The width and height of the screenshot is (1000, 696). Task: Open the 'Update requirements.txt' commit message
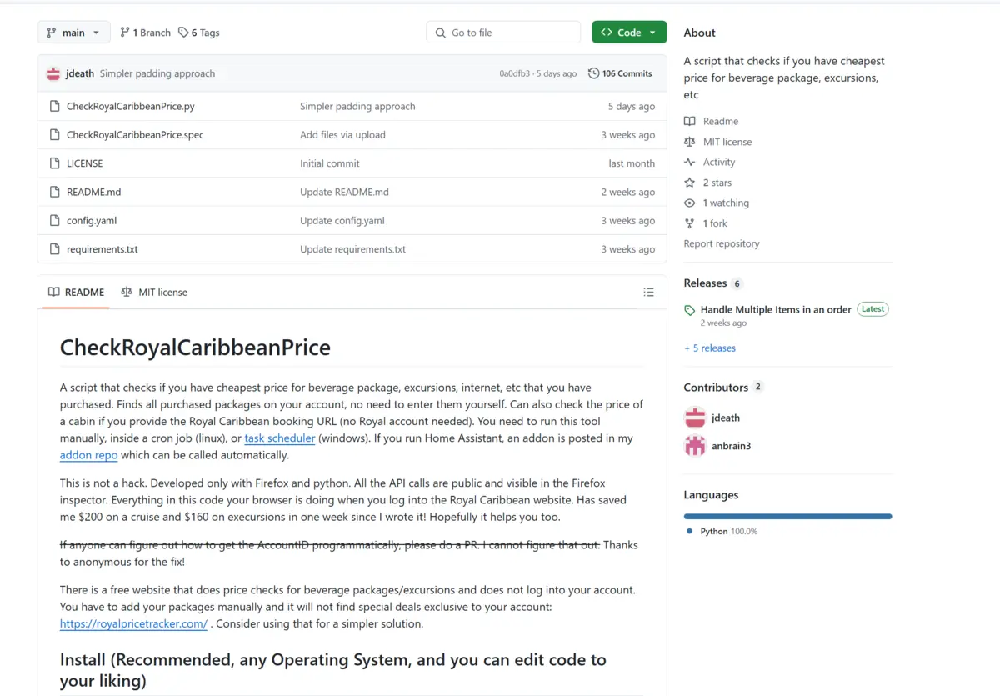(353, 248)
